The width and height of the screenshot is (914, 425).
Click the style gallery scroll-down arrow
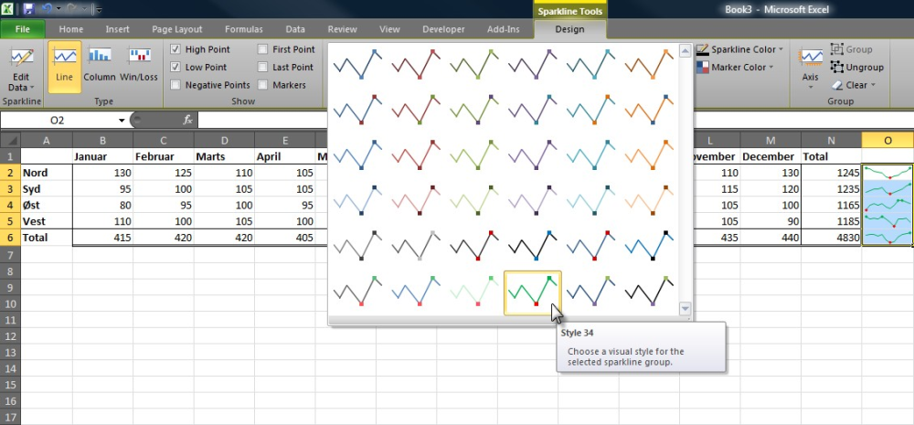click(x=685, y=308)
